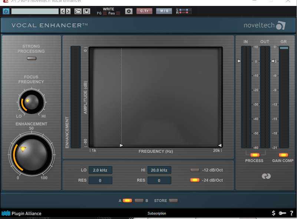Click the STORE button
This screenshot has width=297, height=219.
173,201
